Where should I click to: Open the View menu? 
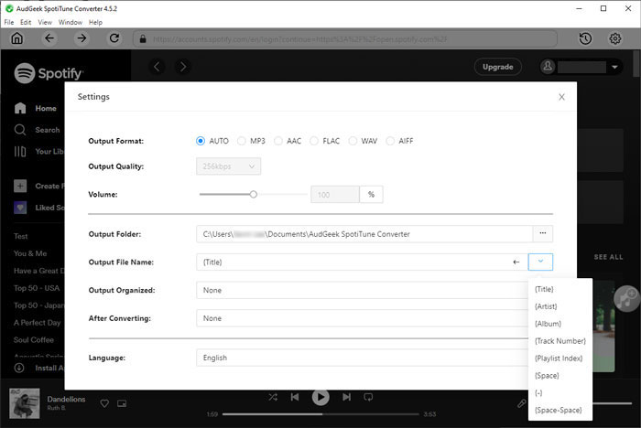click(x=45, y=22)
